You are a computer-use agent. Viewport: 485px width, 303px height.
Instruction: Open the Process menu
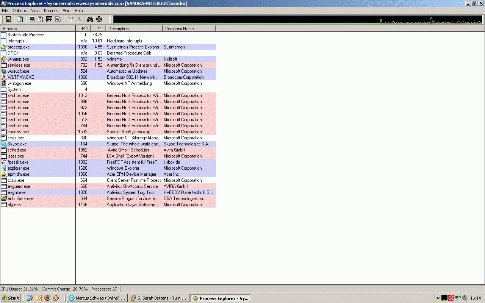point(51,11)
